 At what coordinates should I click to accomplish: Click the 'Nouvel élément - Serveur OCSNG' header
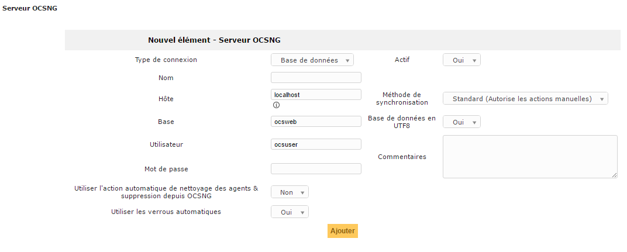coord(214,40)
